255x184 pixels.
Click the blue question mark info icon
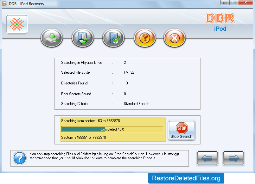pyautogui.click(x=20, y=158)
